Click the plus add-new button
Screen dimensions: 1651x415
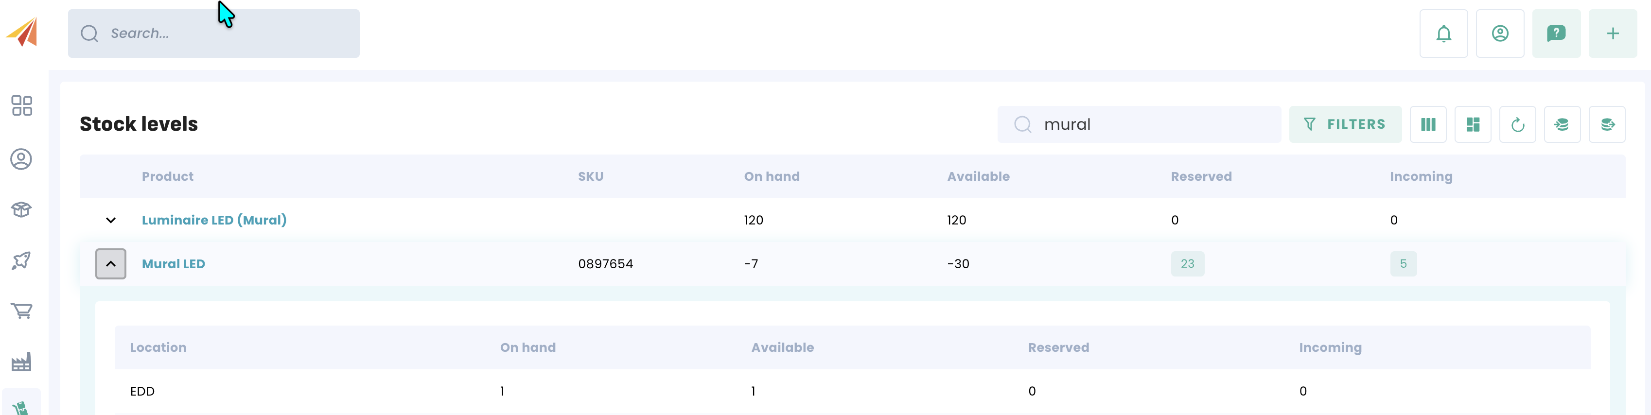tap(1612, 34)
